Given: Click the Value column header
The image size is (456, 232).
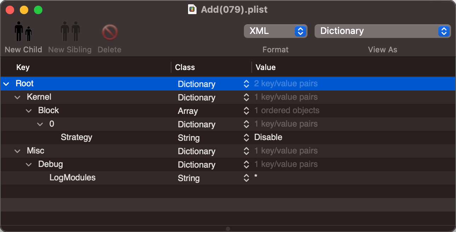Looking at the screenshot, I should [x=265, y=67].
